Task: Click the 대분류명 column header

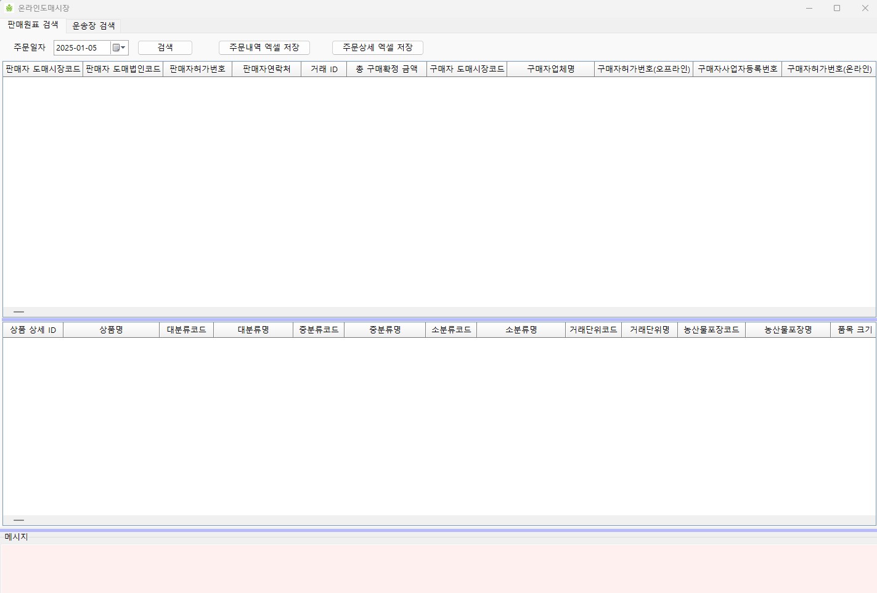Action: 253,330
